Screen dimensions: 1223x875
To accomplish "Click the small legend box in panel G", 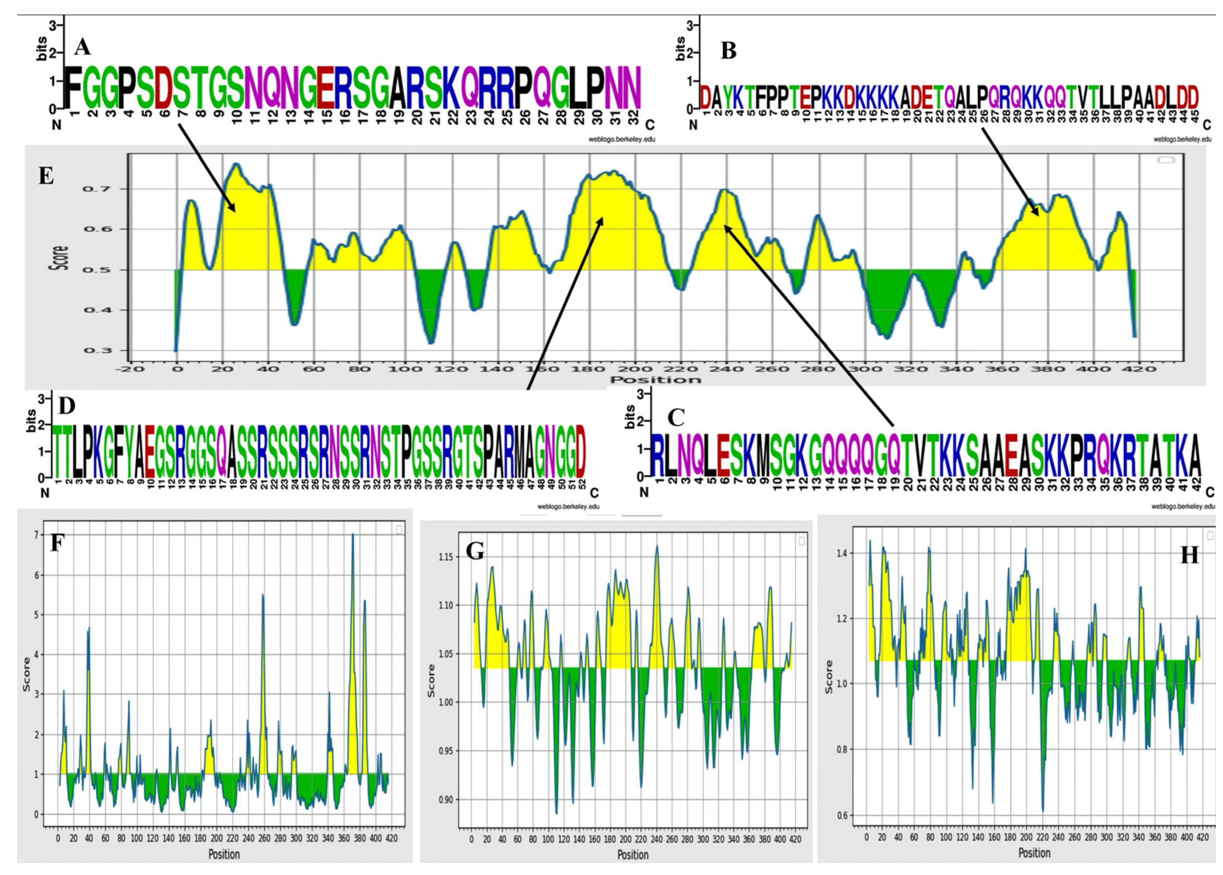I will click(801, 541).
